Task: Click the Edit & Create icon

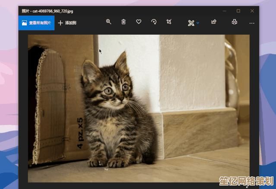Action: [191, 23]
